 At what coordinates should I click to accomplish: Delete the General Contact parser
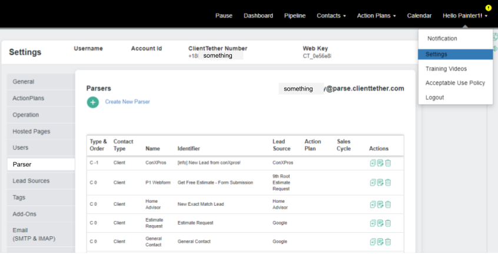(x=388, y=242)
